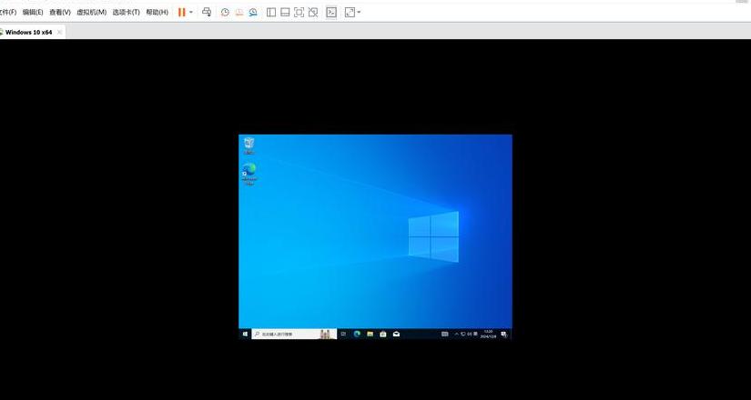Open the 文件(F) menu
Image resolution: width=751 pixels, height=400 pixels.
[8, 13]
